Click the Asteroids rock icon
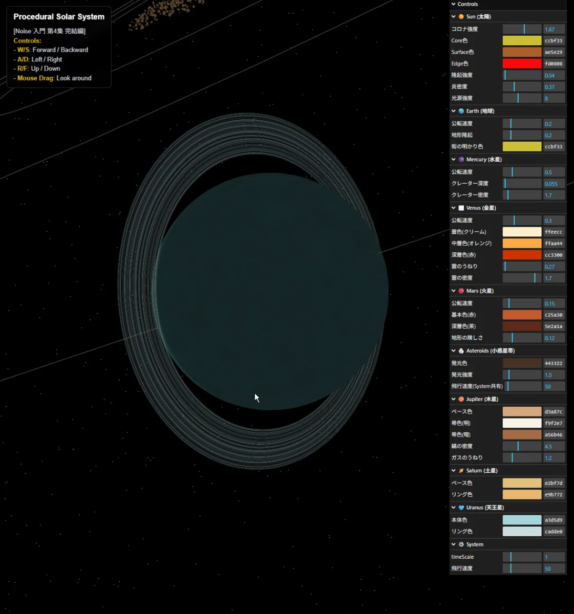Screen dimensions: 574x614 click(461, 351)
